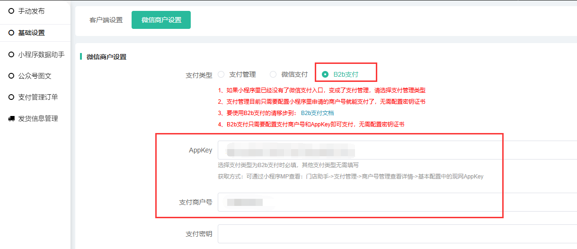577x249 pixels.
Task: Select the 支付管理 payment type radio
Action: point(221,74)
